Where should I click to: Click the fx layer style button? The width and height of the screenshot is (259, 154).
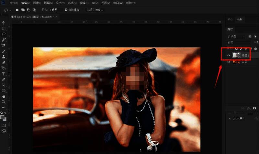(x=249, y=108)
